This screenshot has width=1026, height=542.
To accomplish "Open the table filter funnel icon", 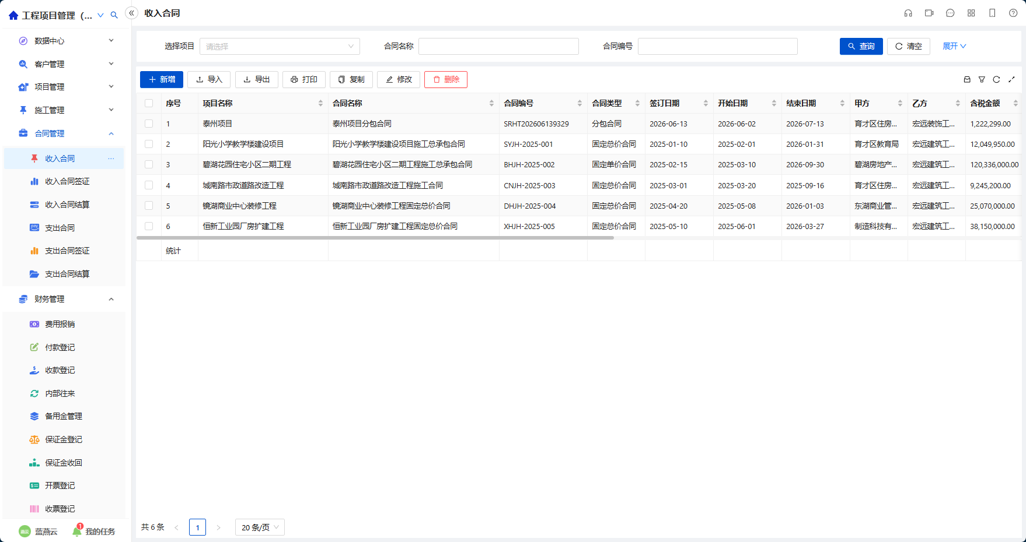I will [982, 79].
